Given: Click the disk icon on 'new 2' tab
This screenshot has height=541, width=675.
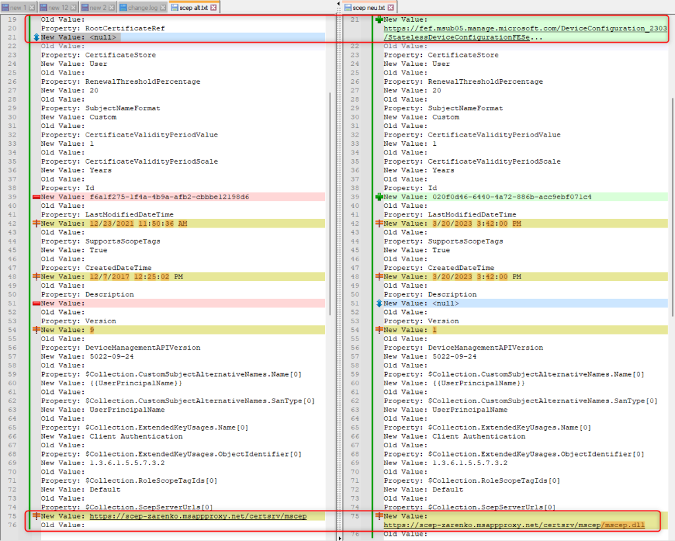Looking at the screenshot, I should pos(85,8).
